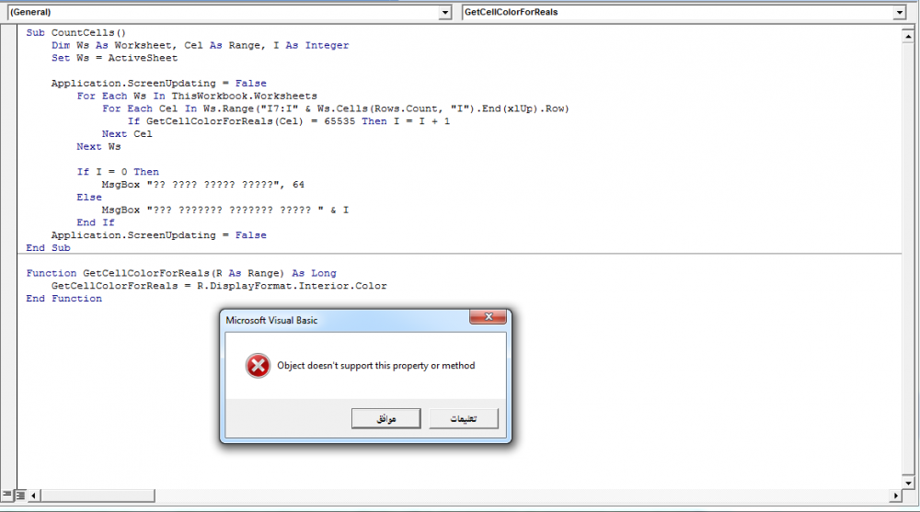
Task: Click the 'Set Ws = ActiveSheet' line
Action: coord(114,58)
